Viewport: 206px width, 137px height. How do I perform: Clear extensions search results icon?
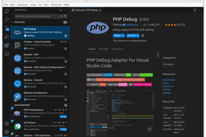click(x=61, y=16)
